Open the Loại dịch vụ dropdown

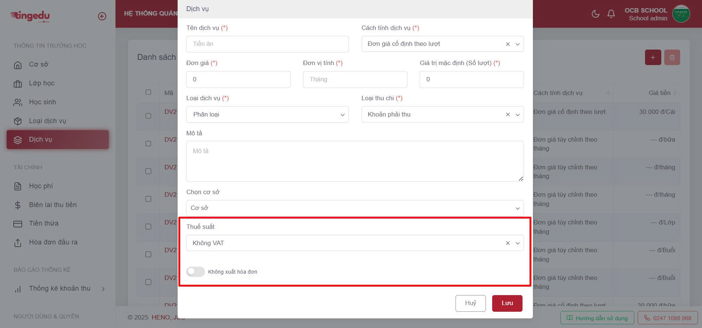pos(267,115)
